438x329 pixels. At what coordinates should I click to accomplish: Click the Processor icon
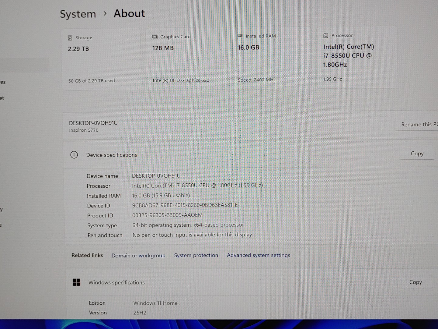pos(326,36)
